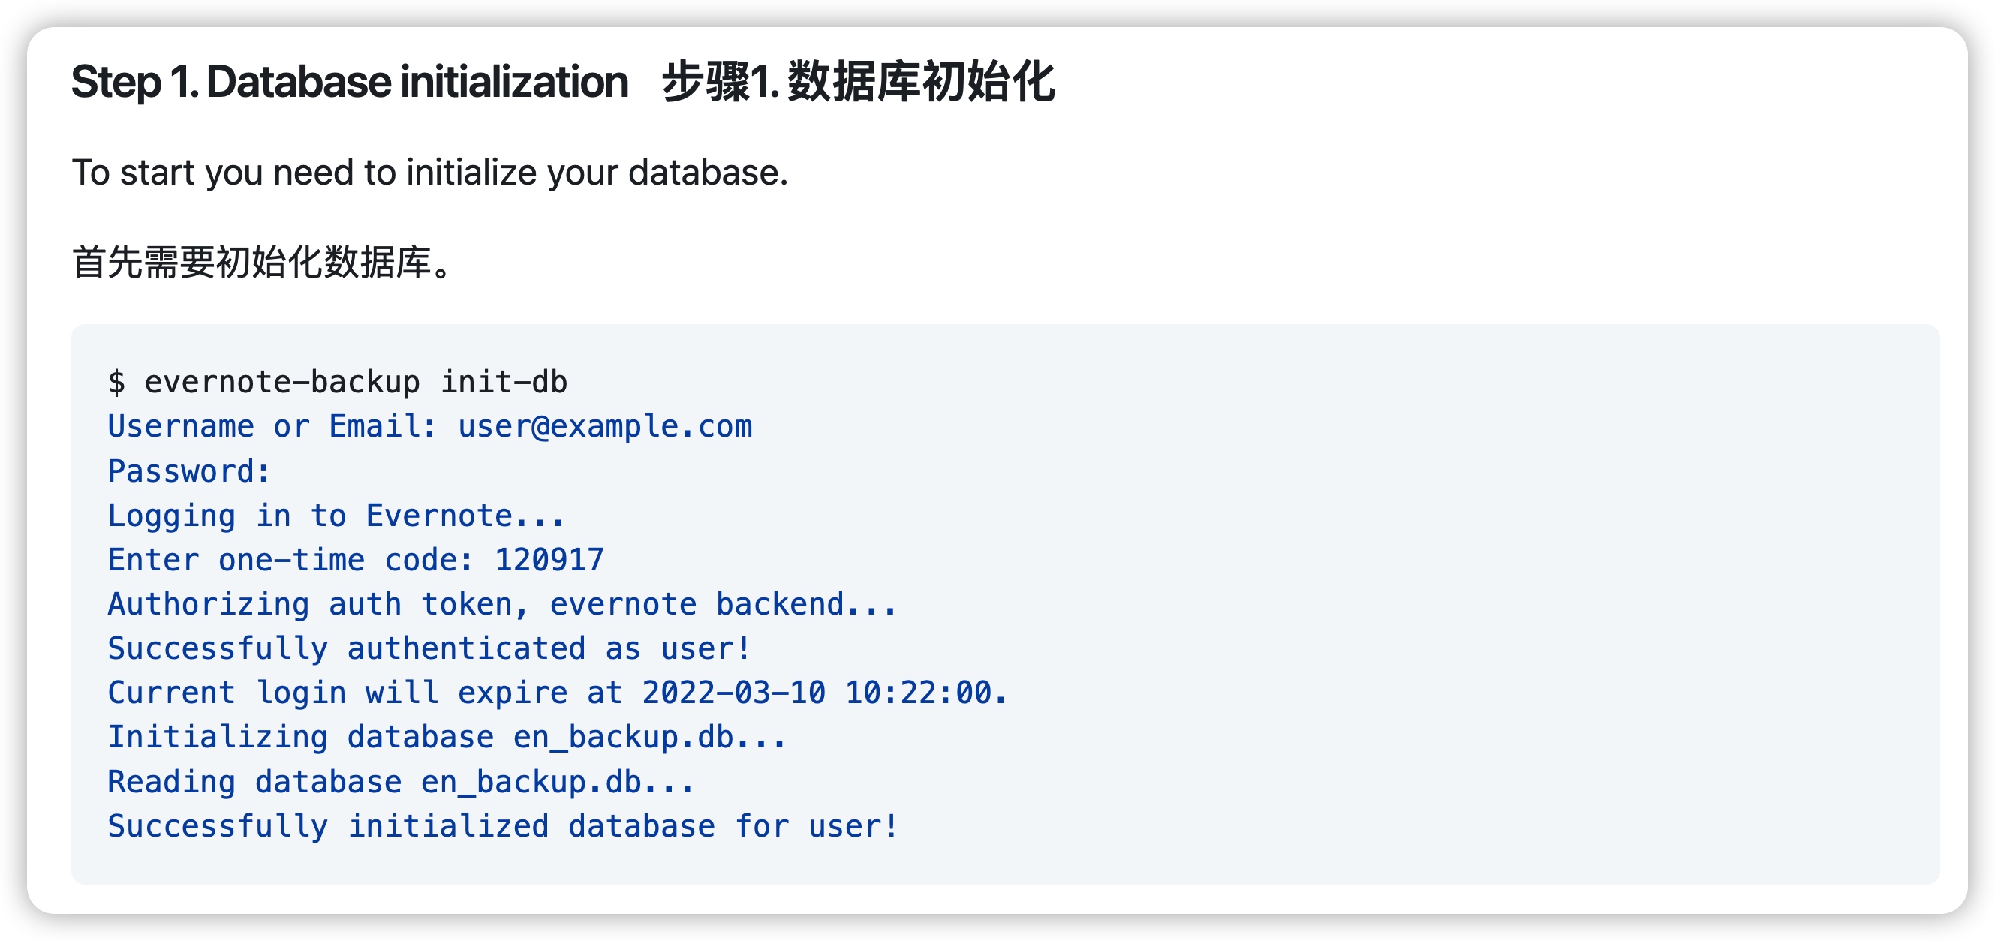Click the Successfully initialized database line

click(504, 826)
